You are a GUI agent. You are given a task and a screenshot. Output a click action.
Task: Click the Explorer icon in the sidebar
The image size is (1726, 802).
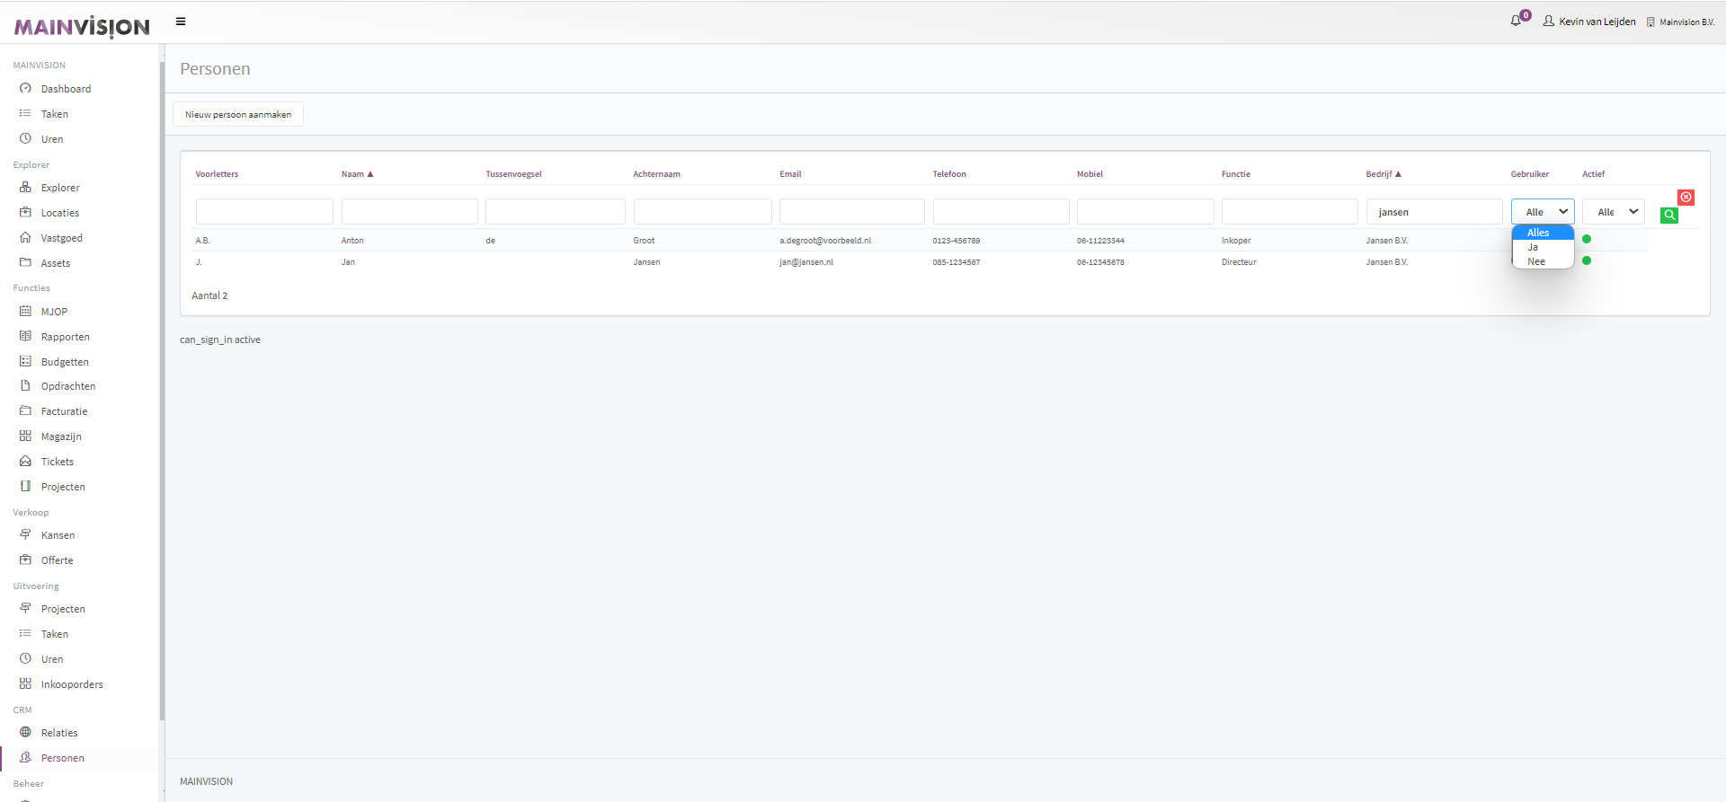click(x=25, y=188)
